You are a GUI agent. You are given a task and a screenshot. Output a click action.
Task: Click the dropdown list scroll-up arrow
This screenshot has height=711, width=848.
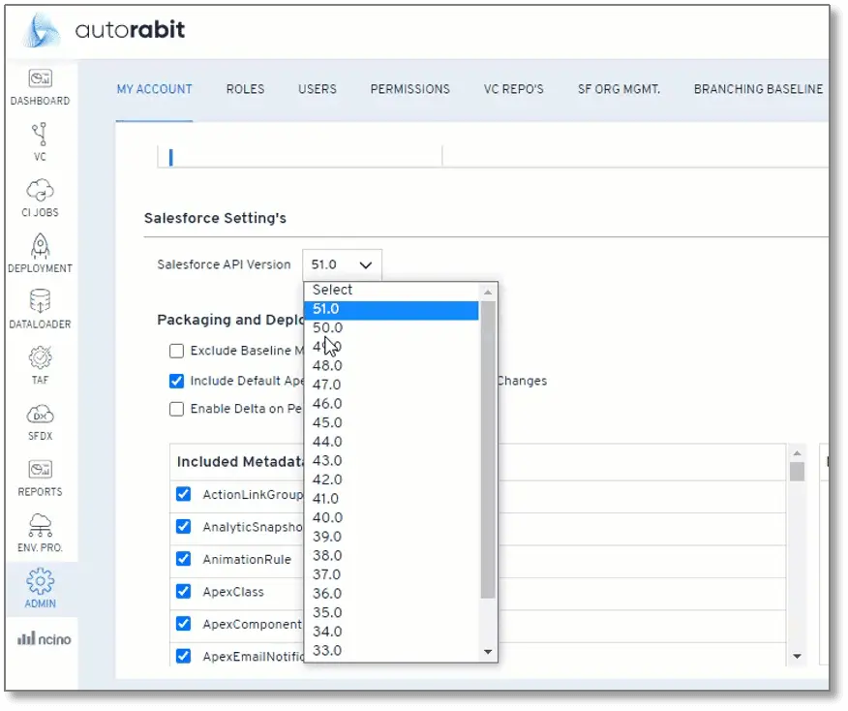[x=488, y=293]
